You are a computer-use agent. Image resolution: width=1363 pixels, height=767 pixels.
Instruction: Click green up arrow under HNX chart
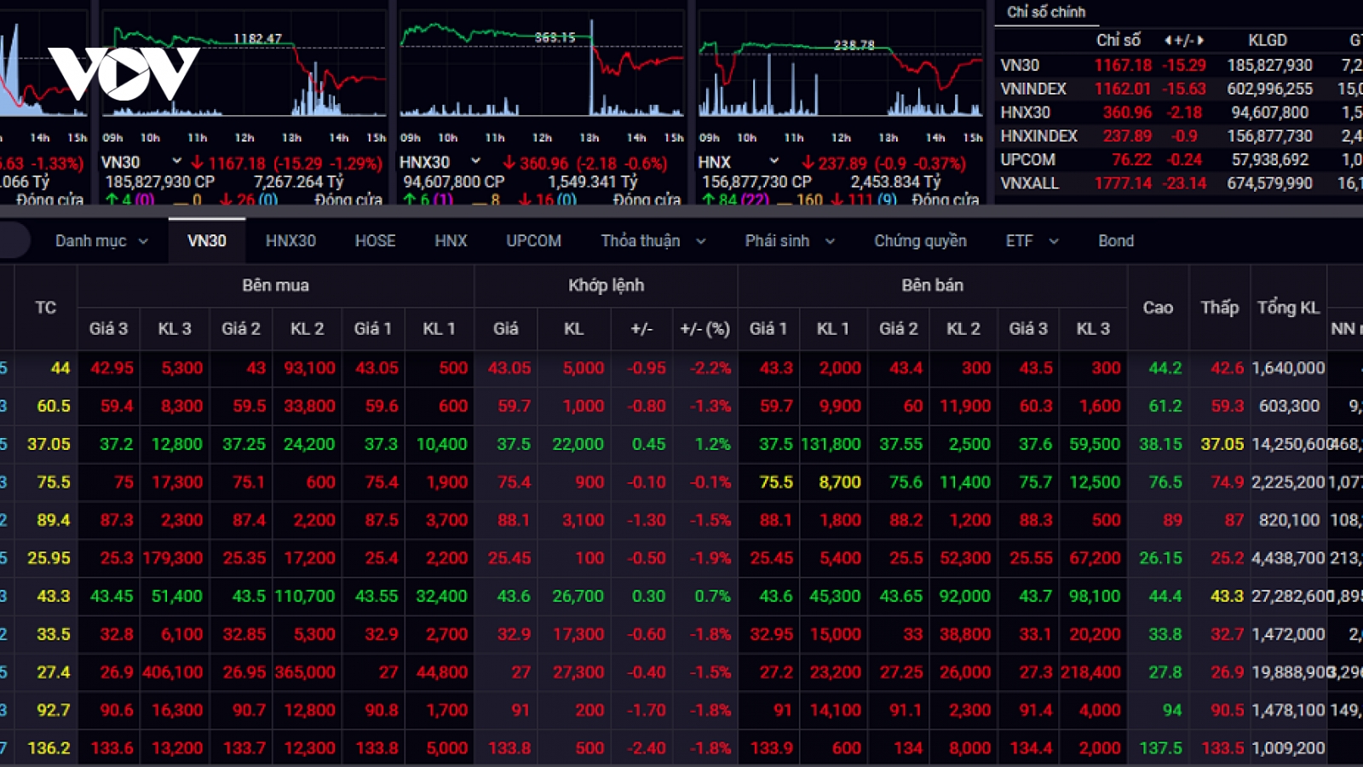(707, 199)
